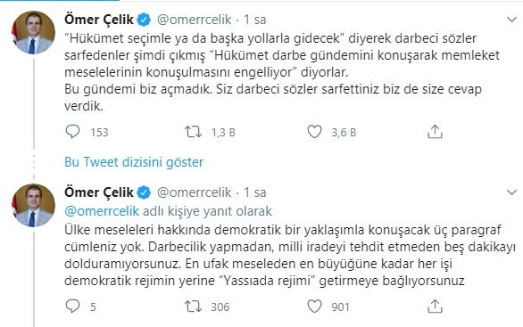523x327 pixels.
Task: Reply to the second tweet with 5 replies
Action: [x=72, y=306]
